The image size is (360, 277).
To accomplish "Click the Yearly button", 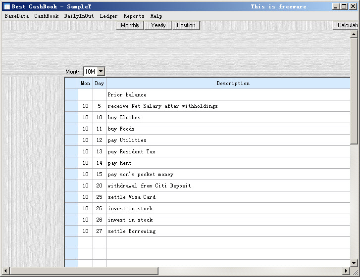I will coord(158,25).
